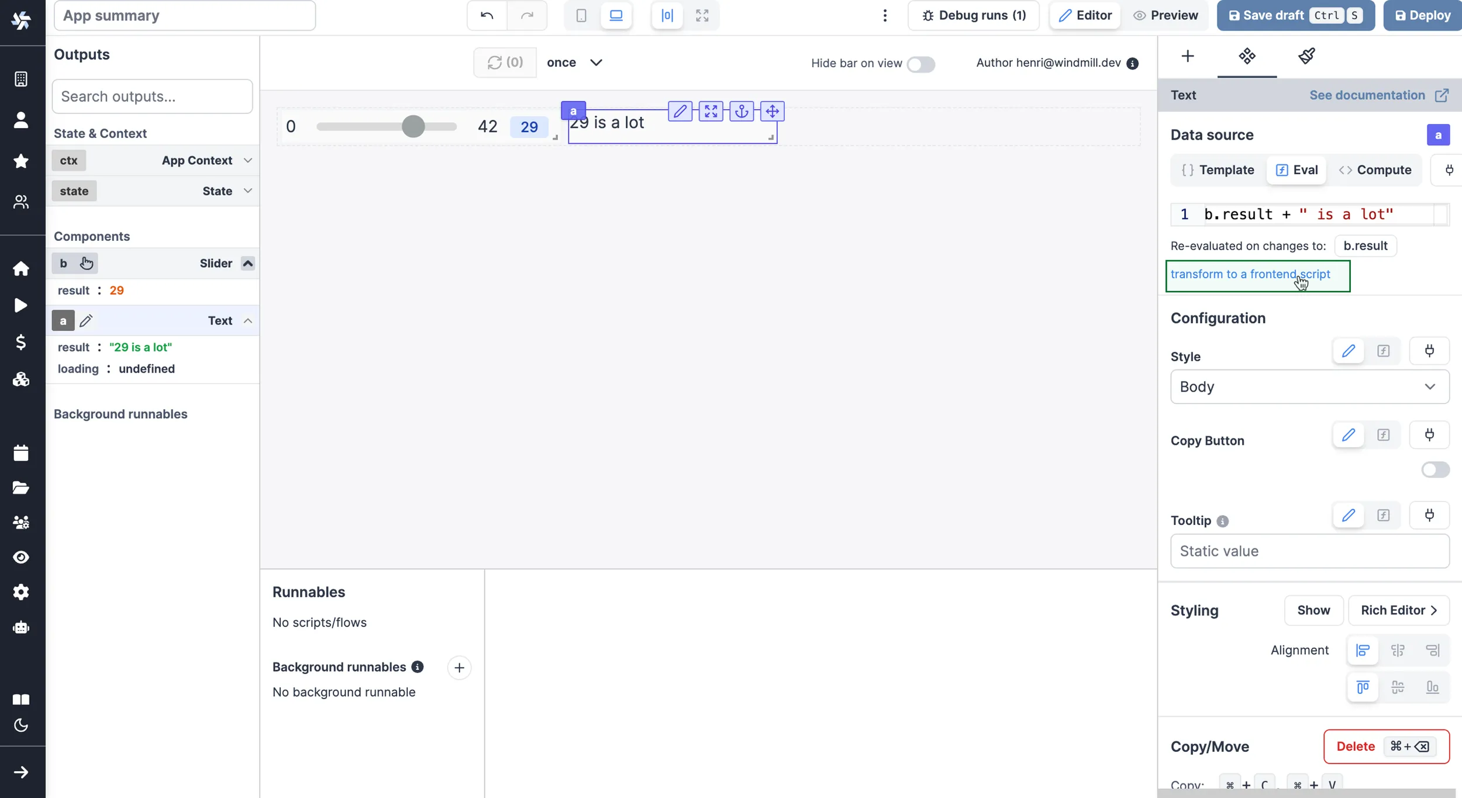The image size is (1462, 798).
Task: Open the component styling paintbrush tab
Action: tap(1306, 56)
